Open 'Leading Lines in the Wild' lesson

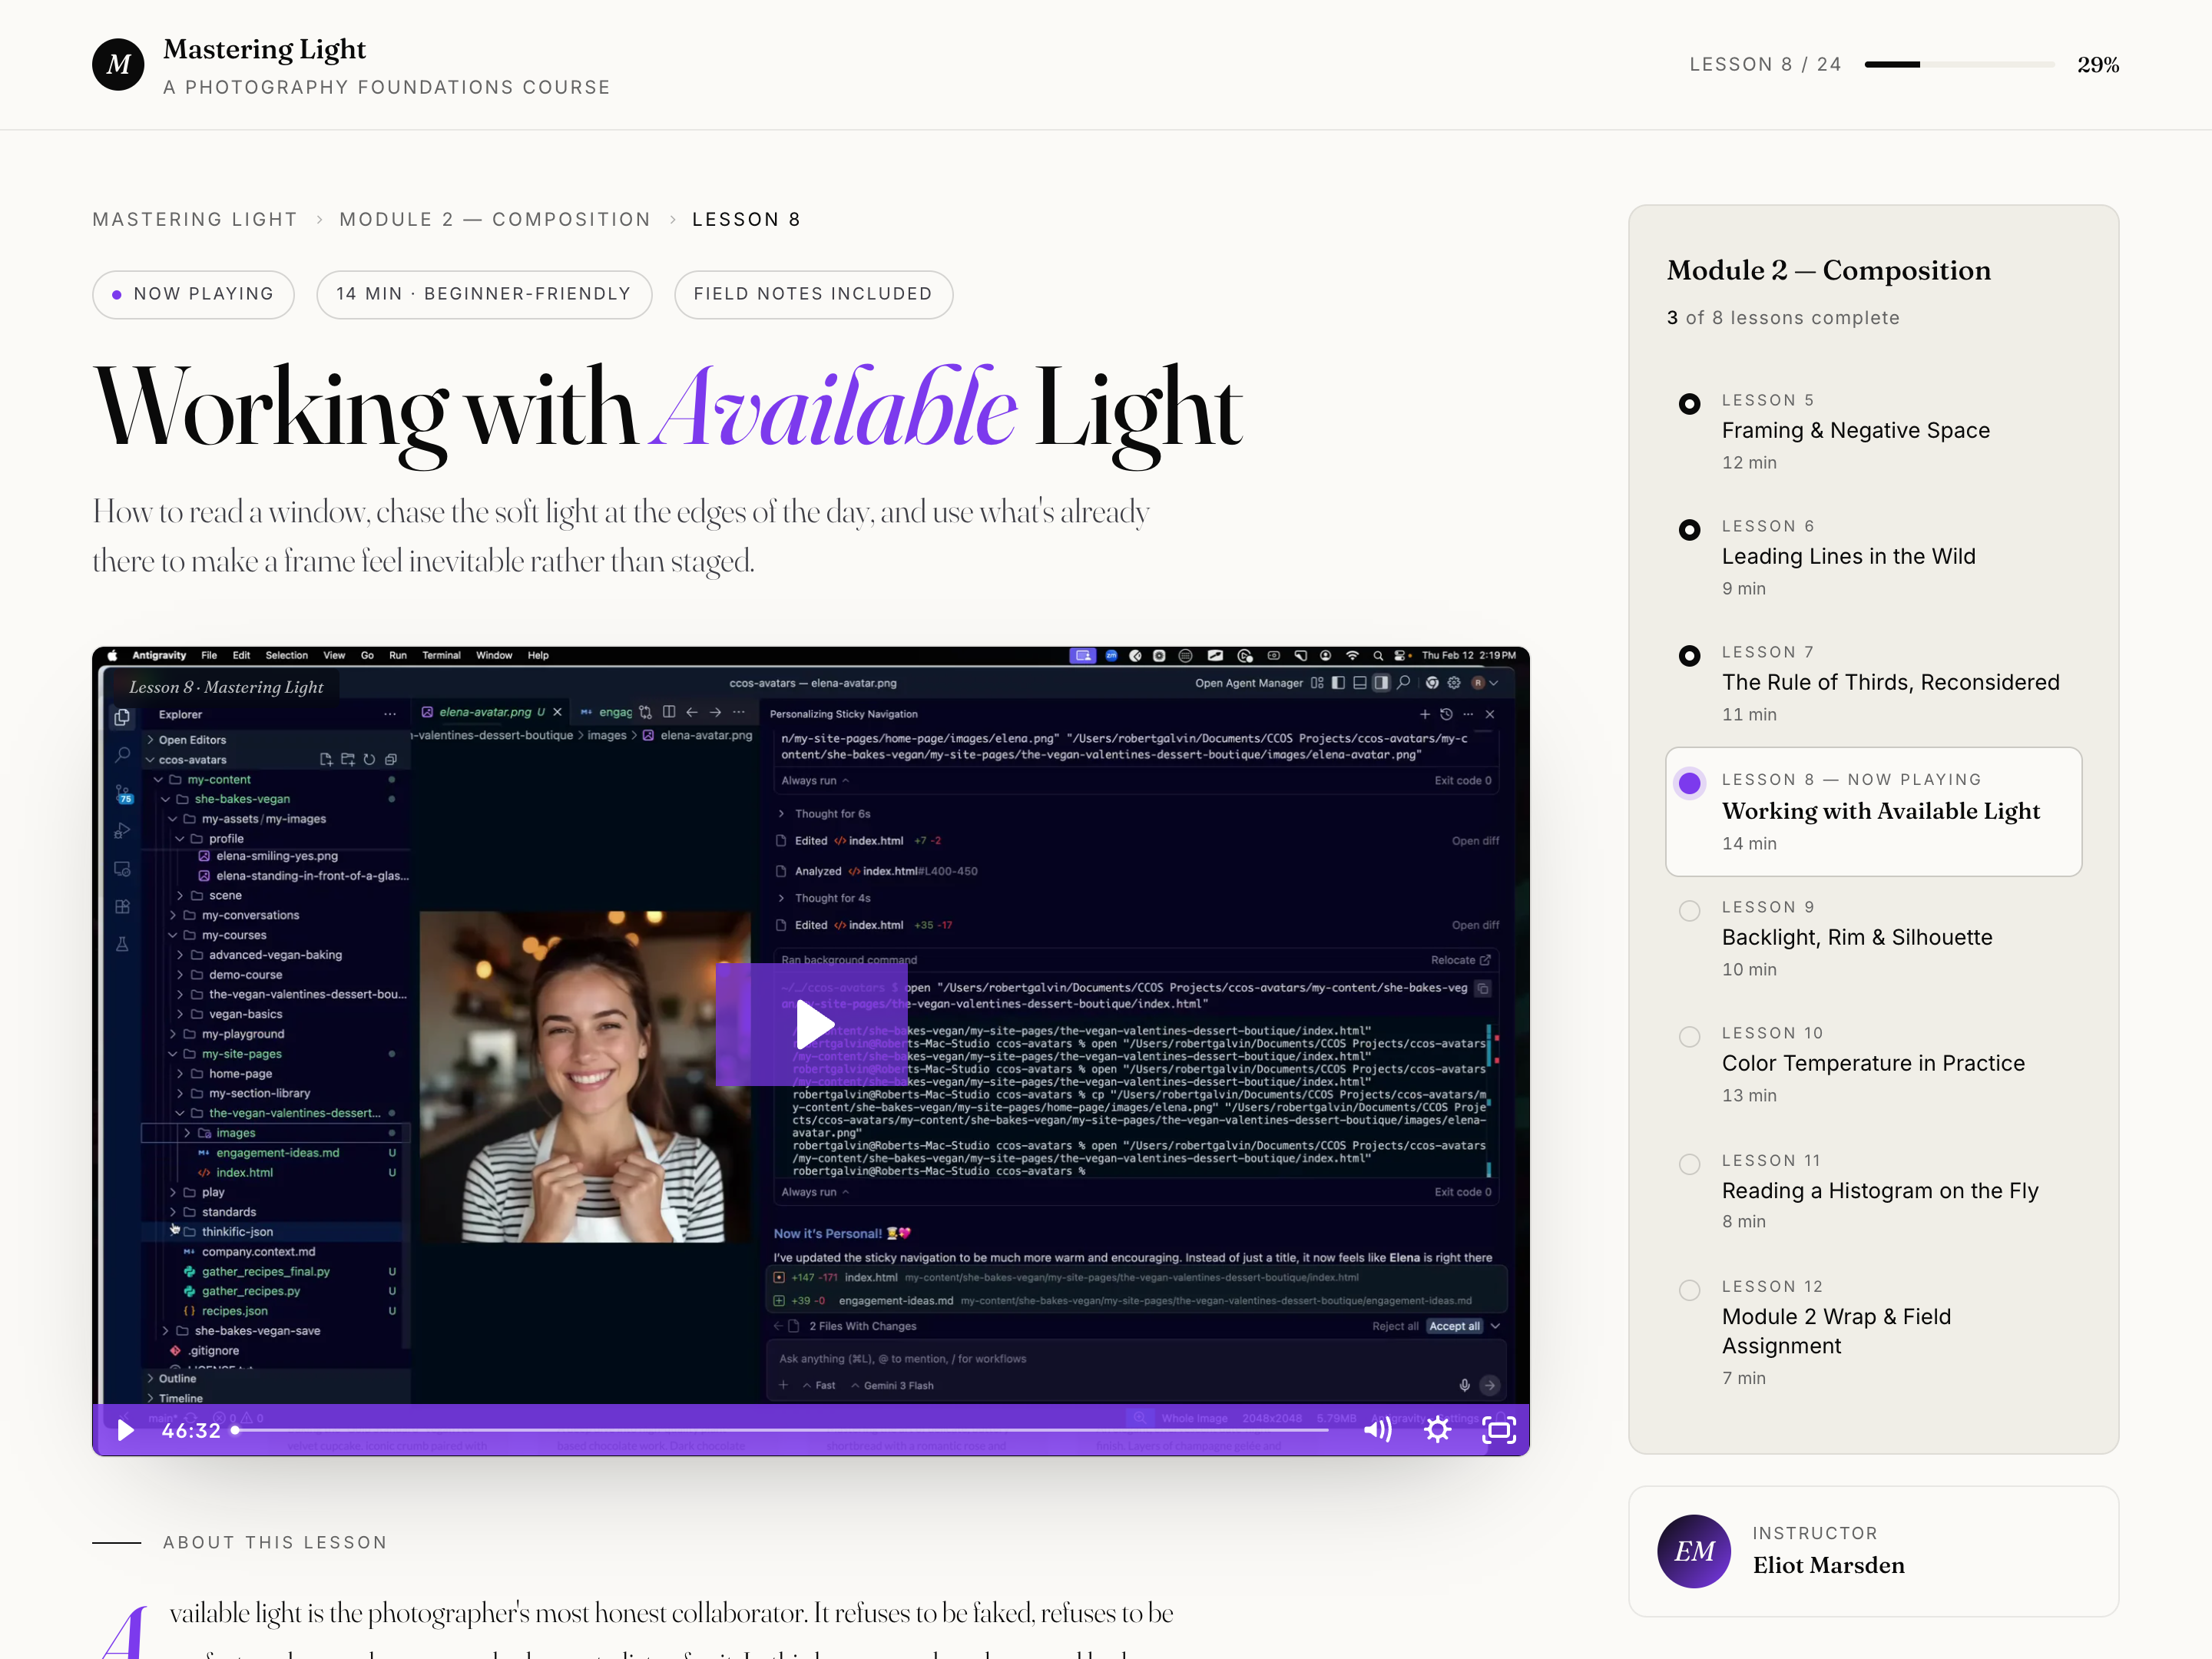[x=1848, y=556]
